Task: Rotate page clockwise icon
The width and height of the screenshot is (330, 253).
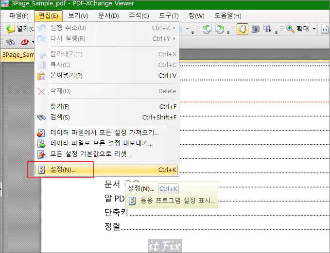Action: click(x=220, y=29)
